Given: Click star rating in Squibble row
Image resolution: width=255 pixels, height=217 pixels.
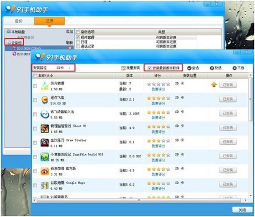Looking at the screenshot, I should (159, 155).
